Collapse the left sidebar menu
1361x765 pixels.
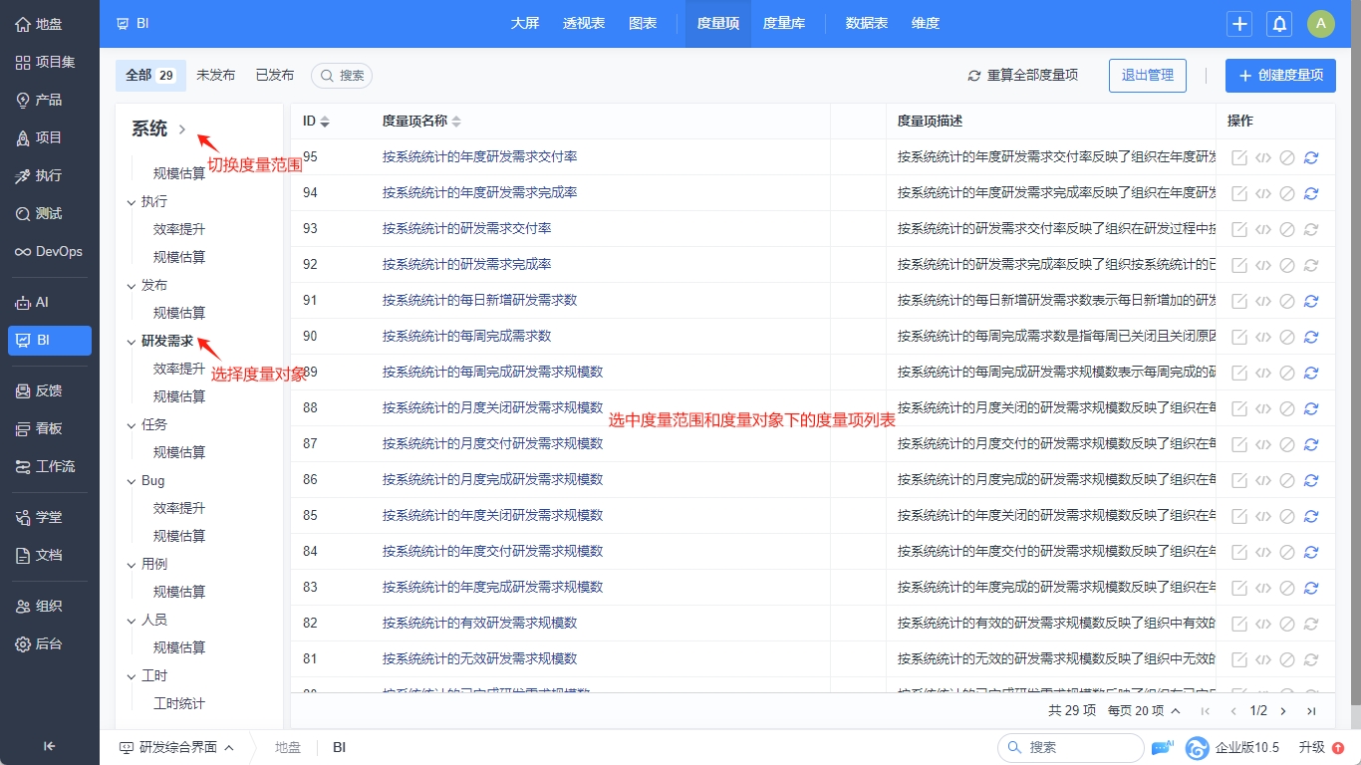pyautogui.click(x=50, y=746)
